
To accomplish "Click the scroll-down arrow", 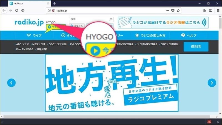I will click(220, 113).
